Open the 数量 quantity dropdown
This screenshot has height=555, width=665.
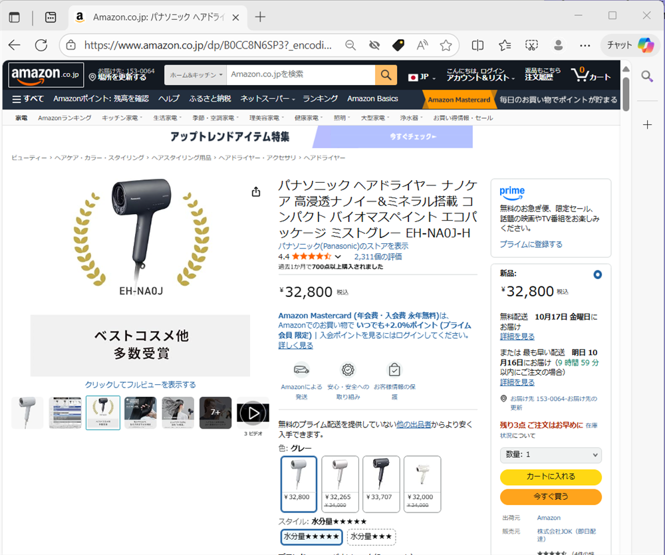point(551,455)
